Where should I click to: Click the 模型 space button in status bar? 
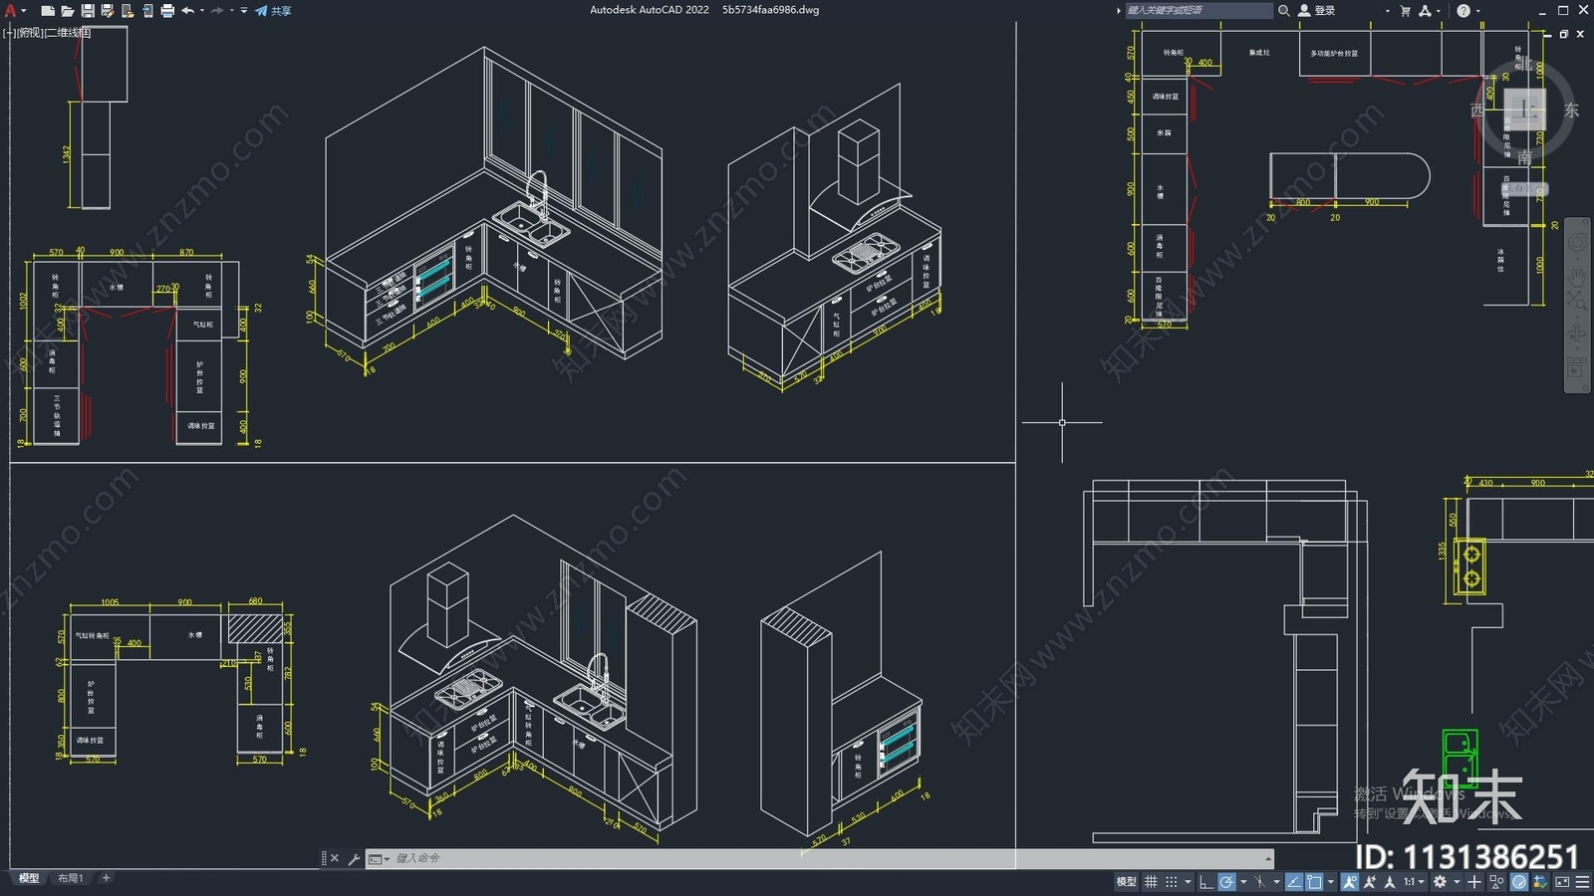(x=1126, y=882)
